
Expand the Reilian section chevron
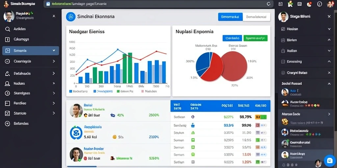pyautogui.click(x=329, y=51)
